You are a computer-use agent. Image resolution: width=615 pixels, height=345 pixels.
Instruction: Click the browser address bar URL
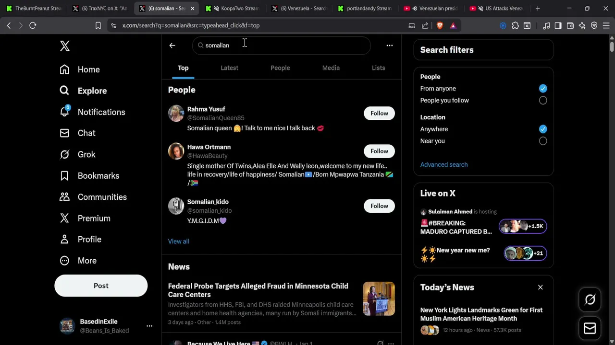(x=191, y=25)
